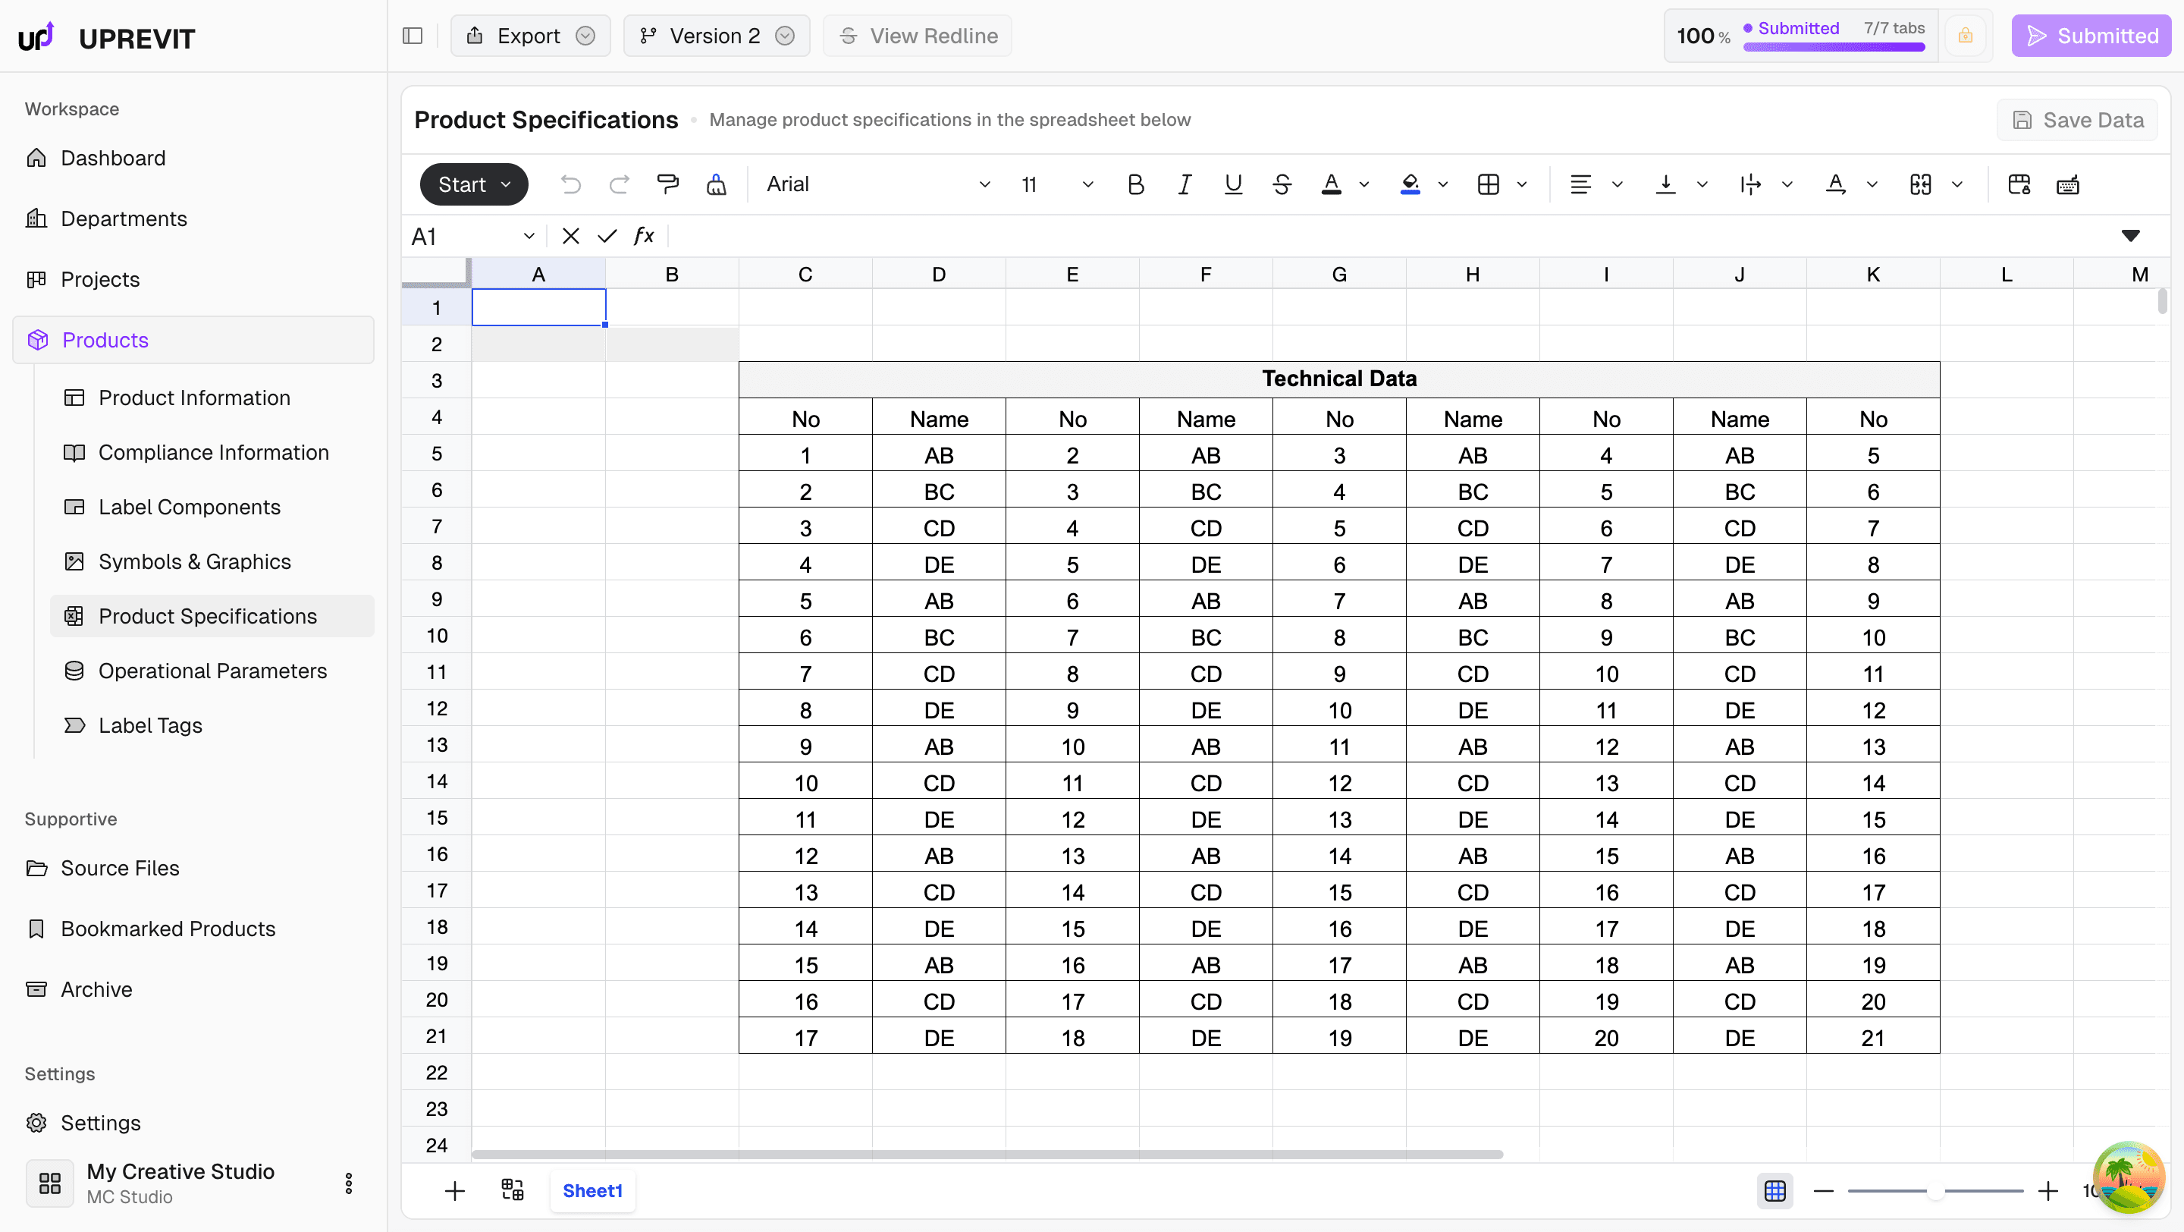Collapse the sidebar panel icon
2184x1232 pixels.
[413, 36]
